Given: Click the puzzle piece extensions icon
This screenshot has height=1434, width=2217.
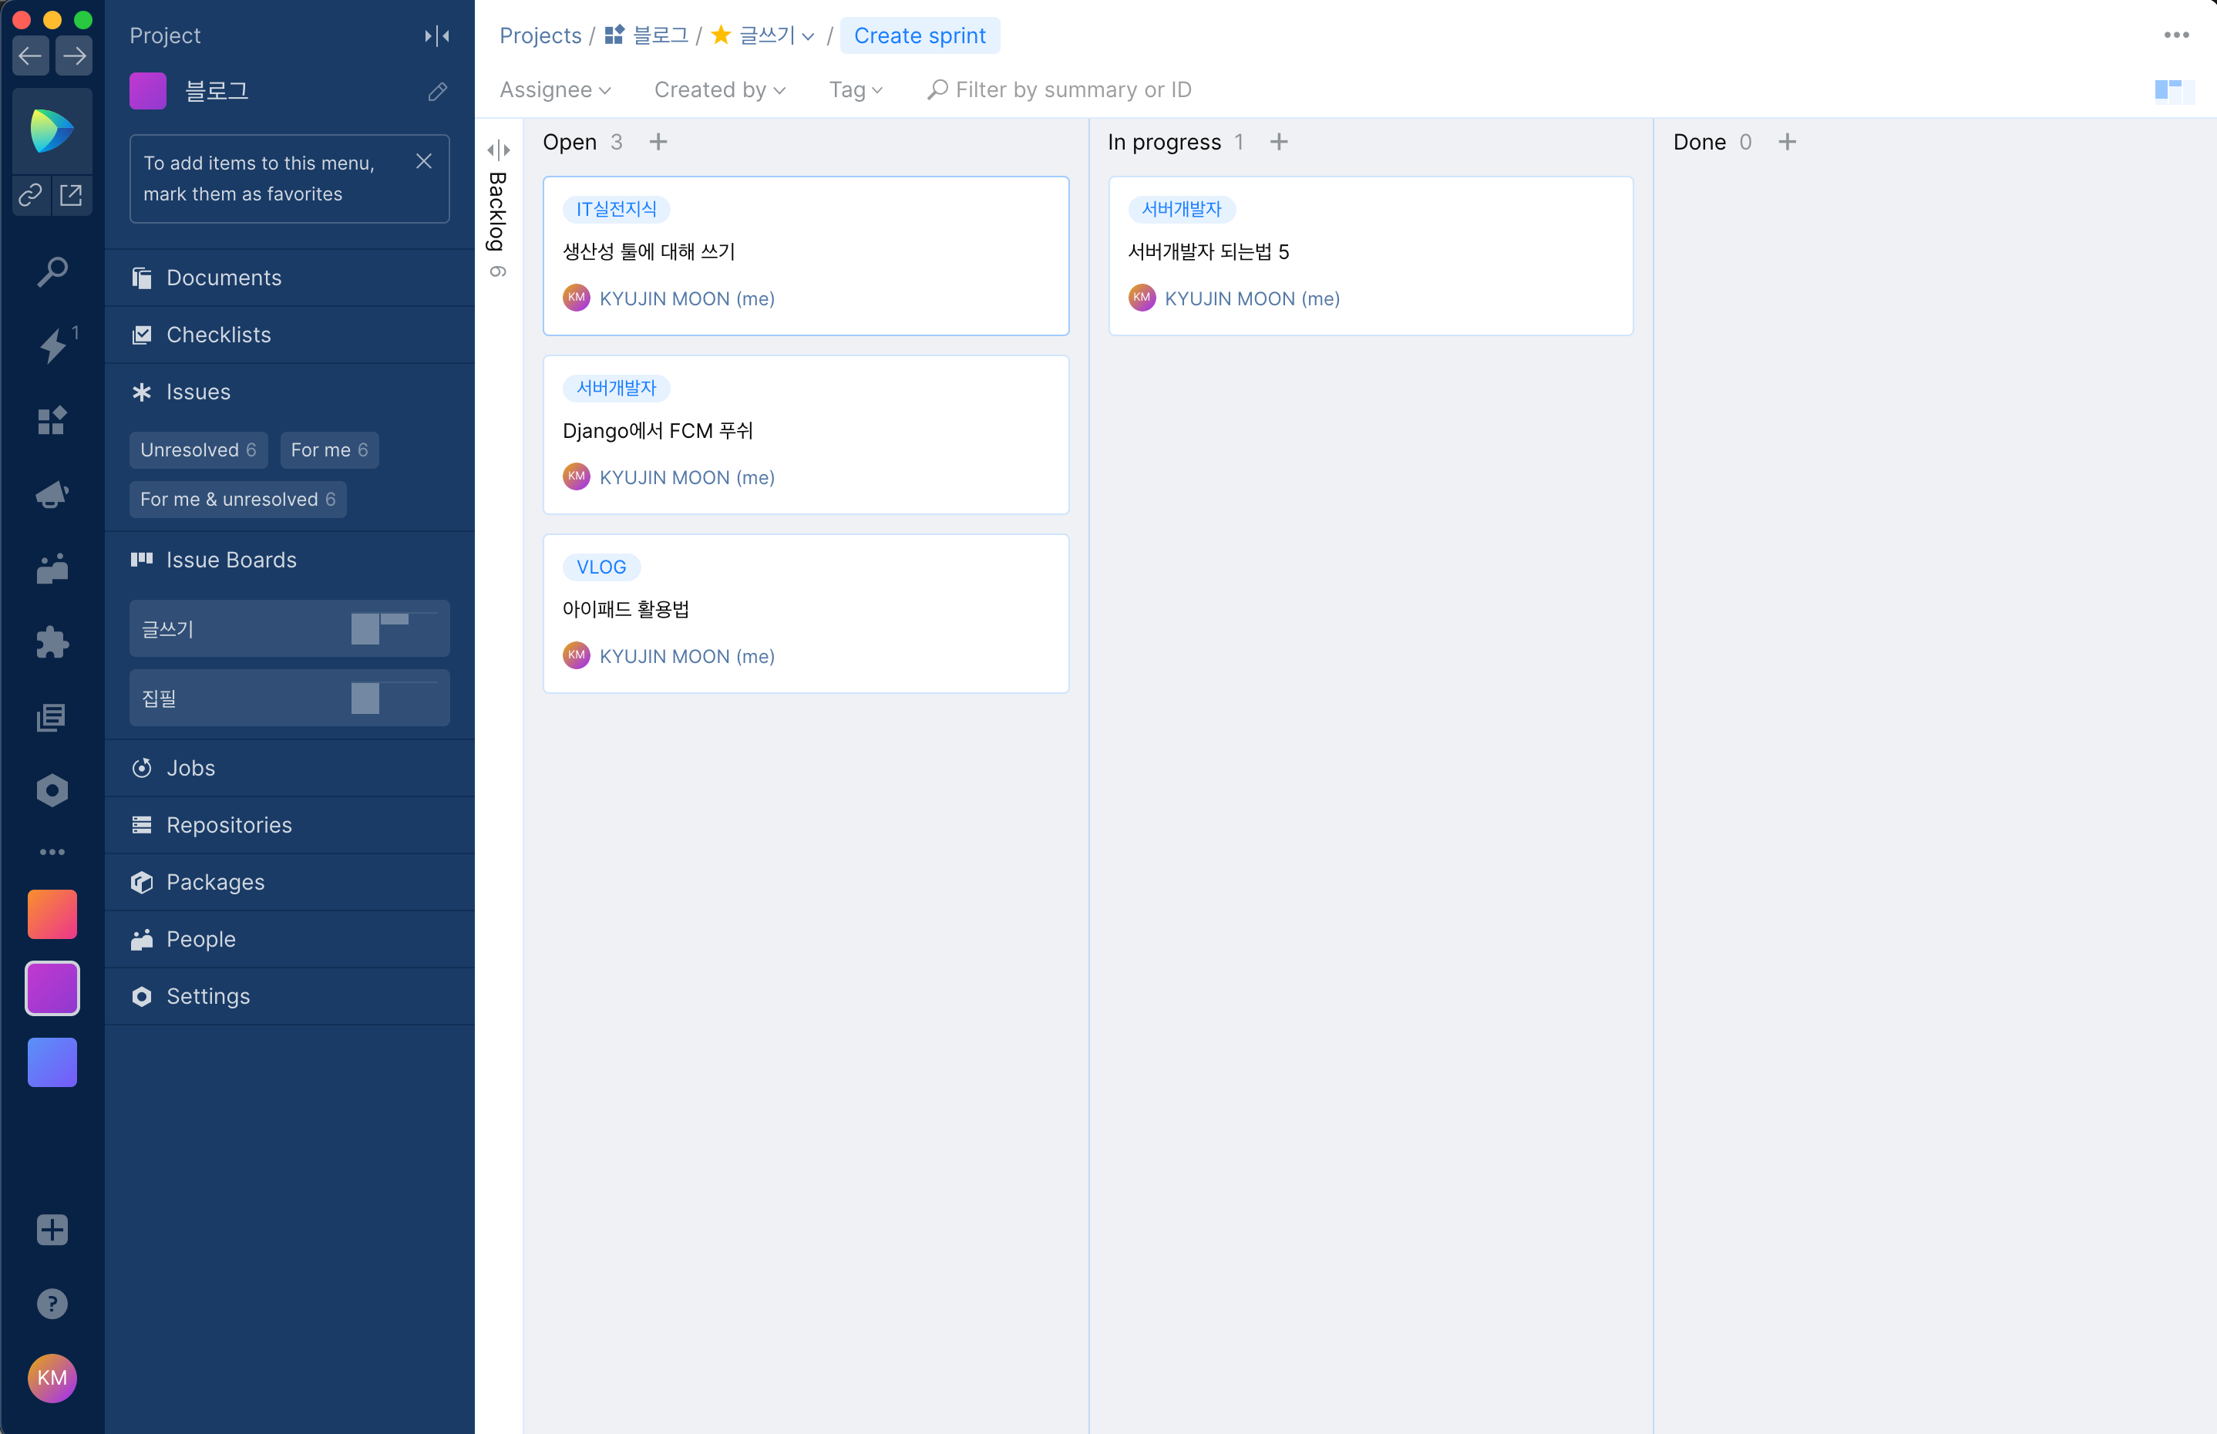Looking at the screenshot, I should (x=52, y=642).
